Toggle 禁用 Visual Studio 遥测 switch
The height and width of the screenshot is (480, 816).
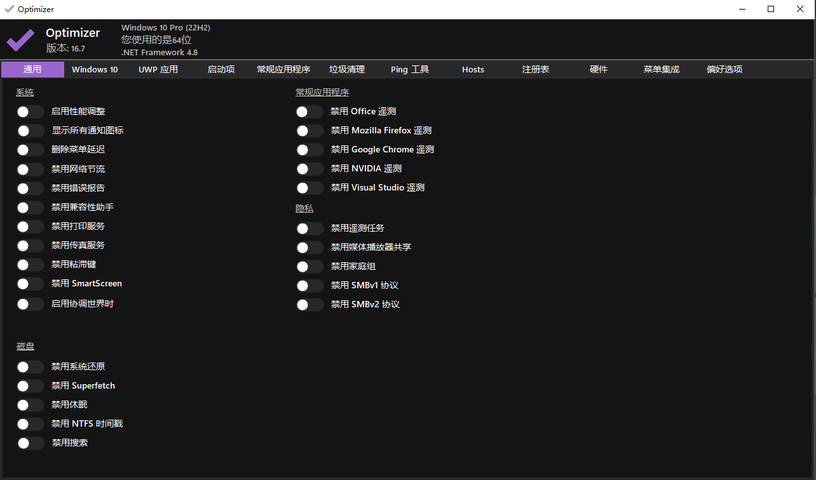click(x=310, y=188)
